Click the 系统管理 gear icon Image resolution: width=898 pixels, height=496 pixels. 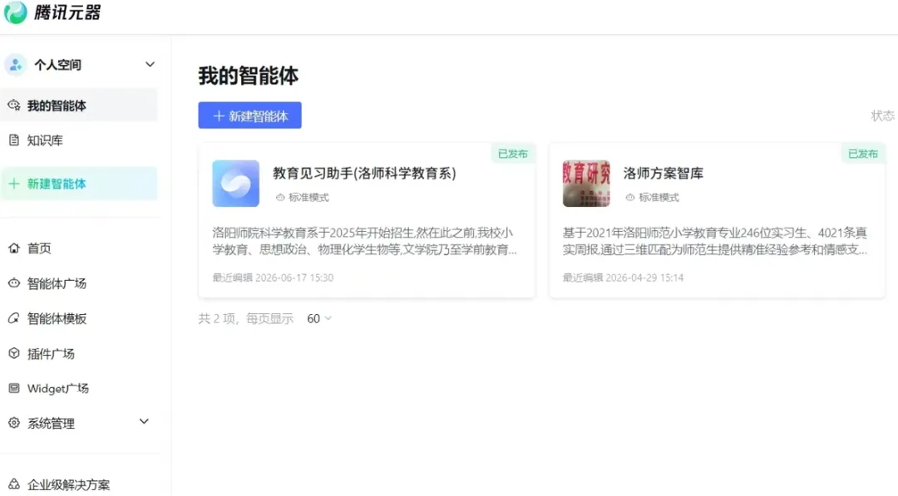point(14,423)
